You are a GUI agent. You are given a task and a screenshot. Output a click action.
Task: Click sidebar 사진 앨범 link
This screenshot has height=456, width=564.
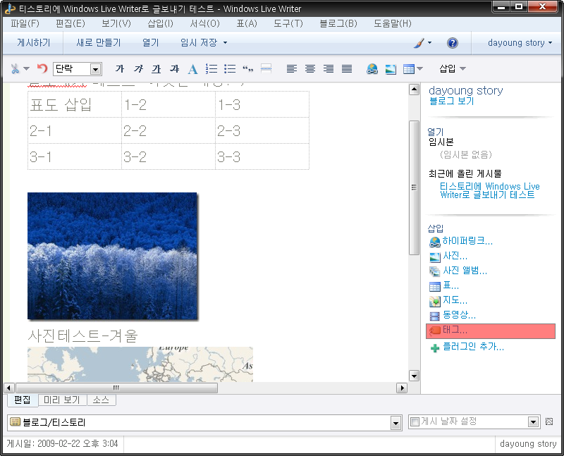pos(465,271)
